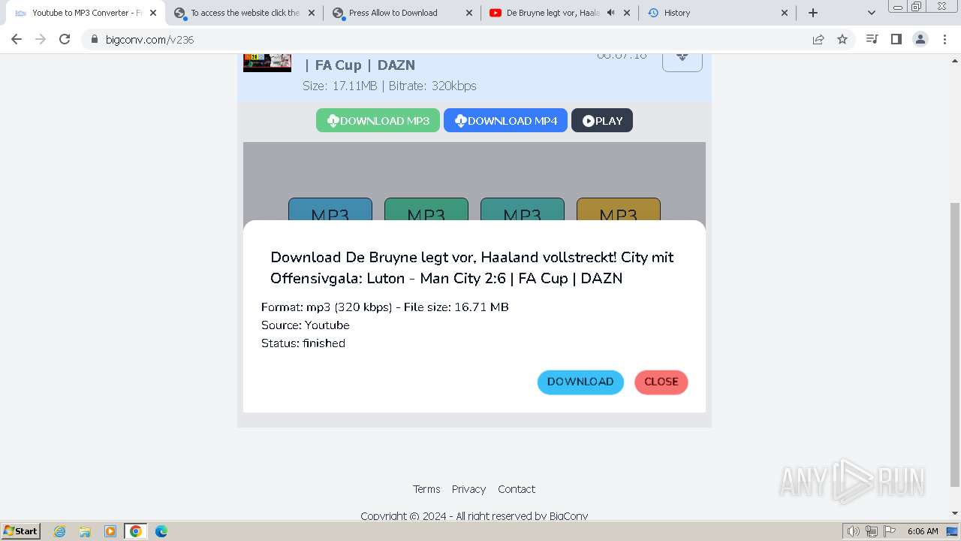Open the Chrome profile avatar
This screenshot has height=541, width=961.
[920, 39]
